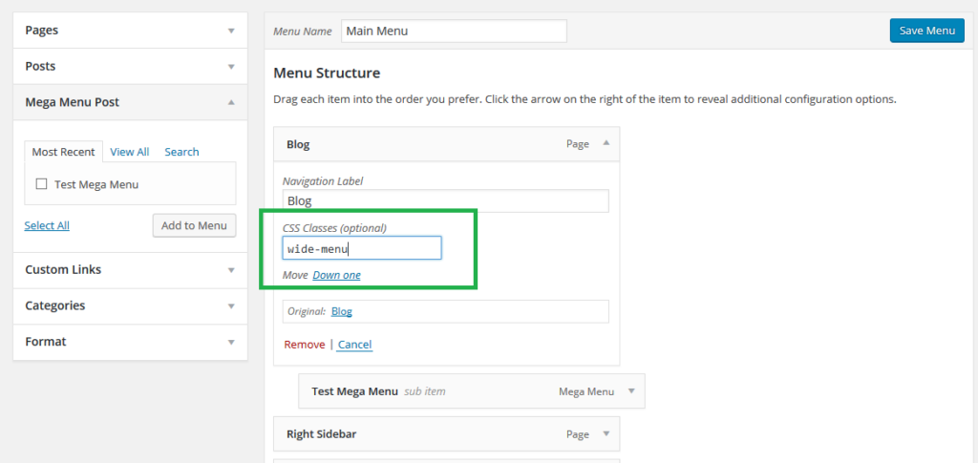Expand the Categories section arrow

click(230, 306)
